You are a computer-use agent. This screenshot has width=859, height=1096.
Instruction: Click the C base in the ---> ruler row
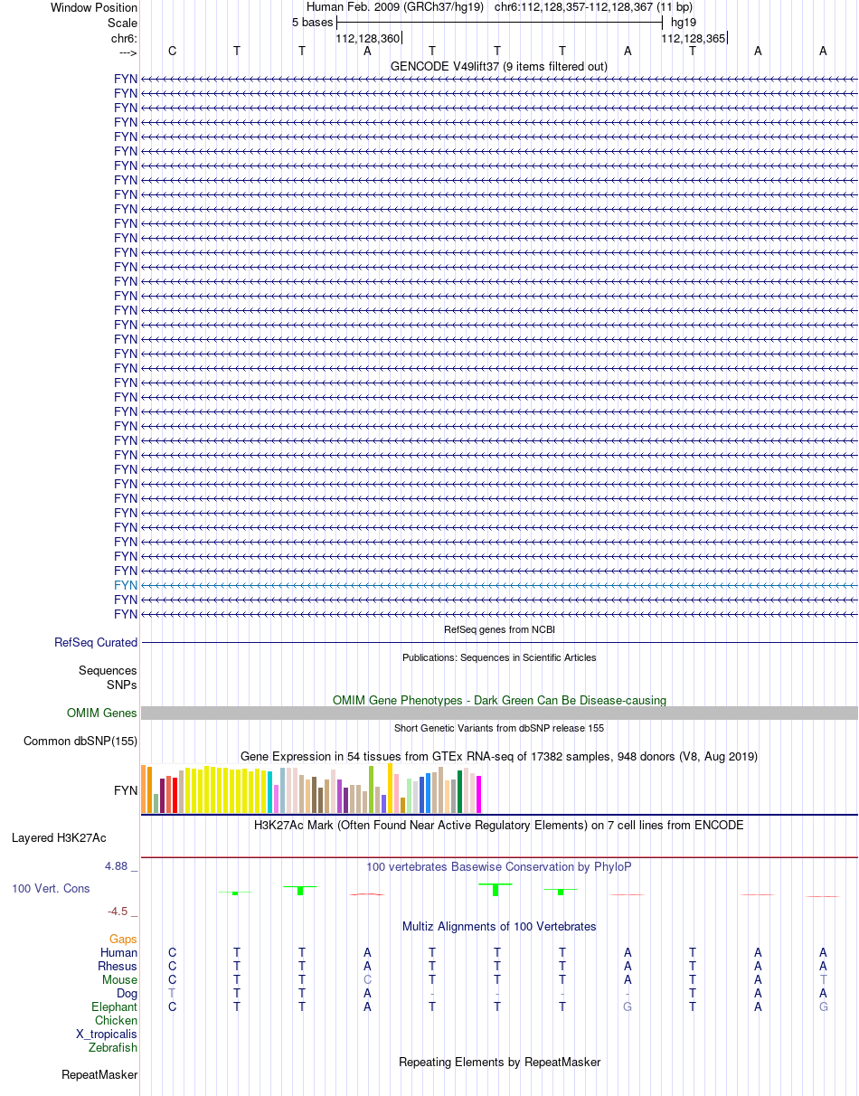[x=172, y=52]
